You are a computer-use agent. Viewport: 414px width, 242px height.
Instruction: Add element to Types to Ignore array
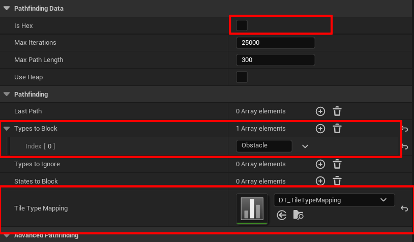click(x=320, y=164)
